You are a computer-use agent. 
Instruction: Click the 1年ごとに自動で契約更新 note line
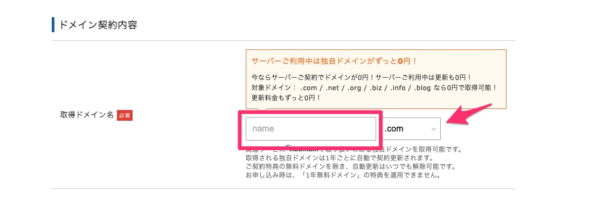[339, 158]
